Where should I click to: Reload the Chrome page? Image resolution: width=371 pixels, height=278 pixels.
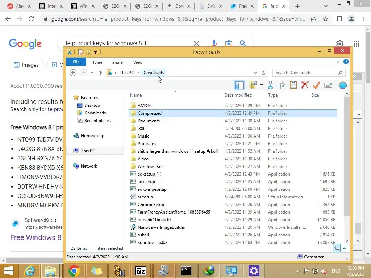(31, 19)
